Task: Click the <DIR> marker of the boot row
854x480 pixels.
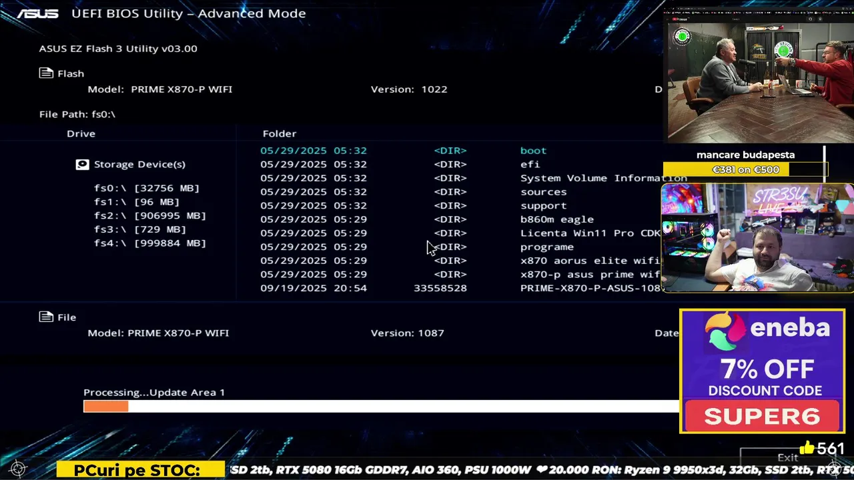Action: tap(450, 151)
